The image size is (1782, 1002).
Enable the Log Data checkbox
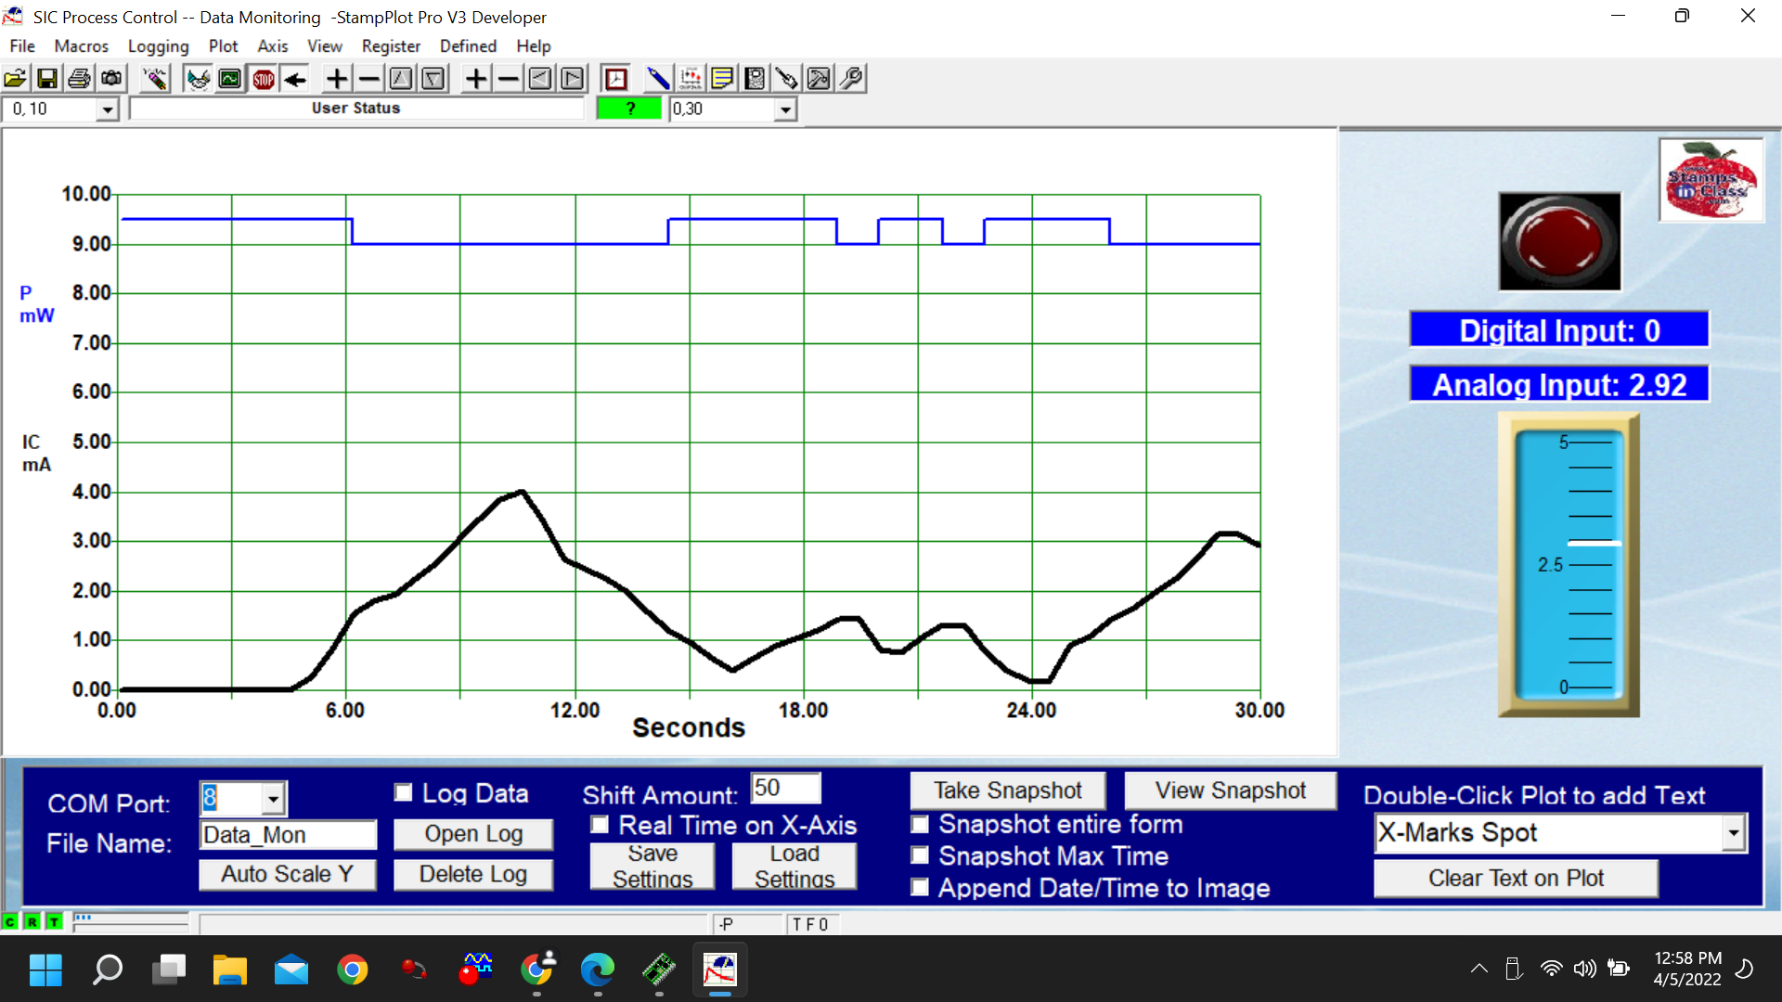[402, 791]
